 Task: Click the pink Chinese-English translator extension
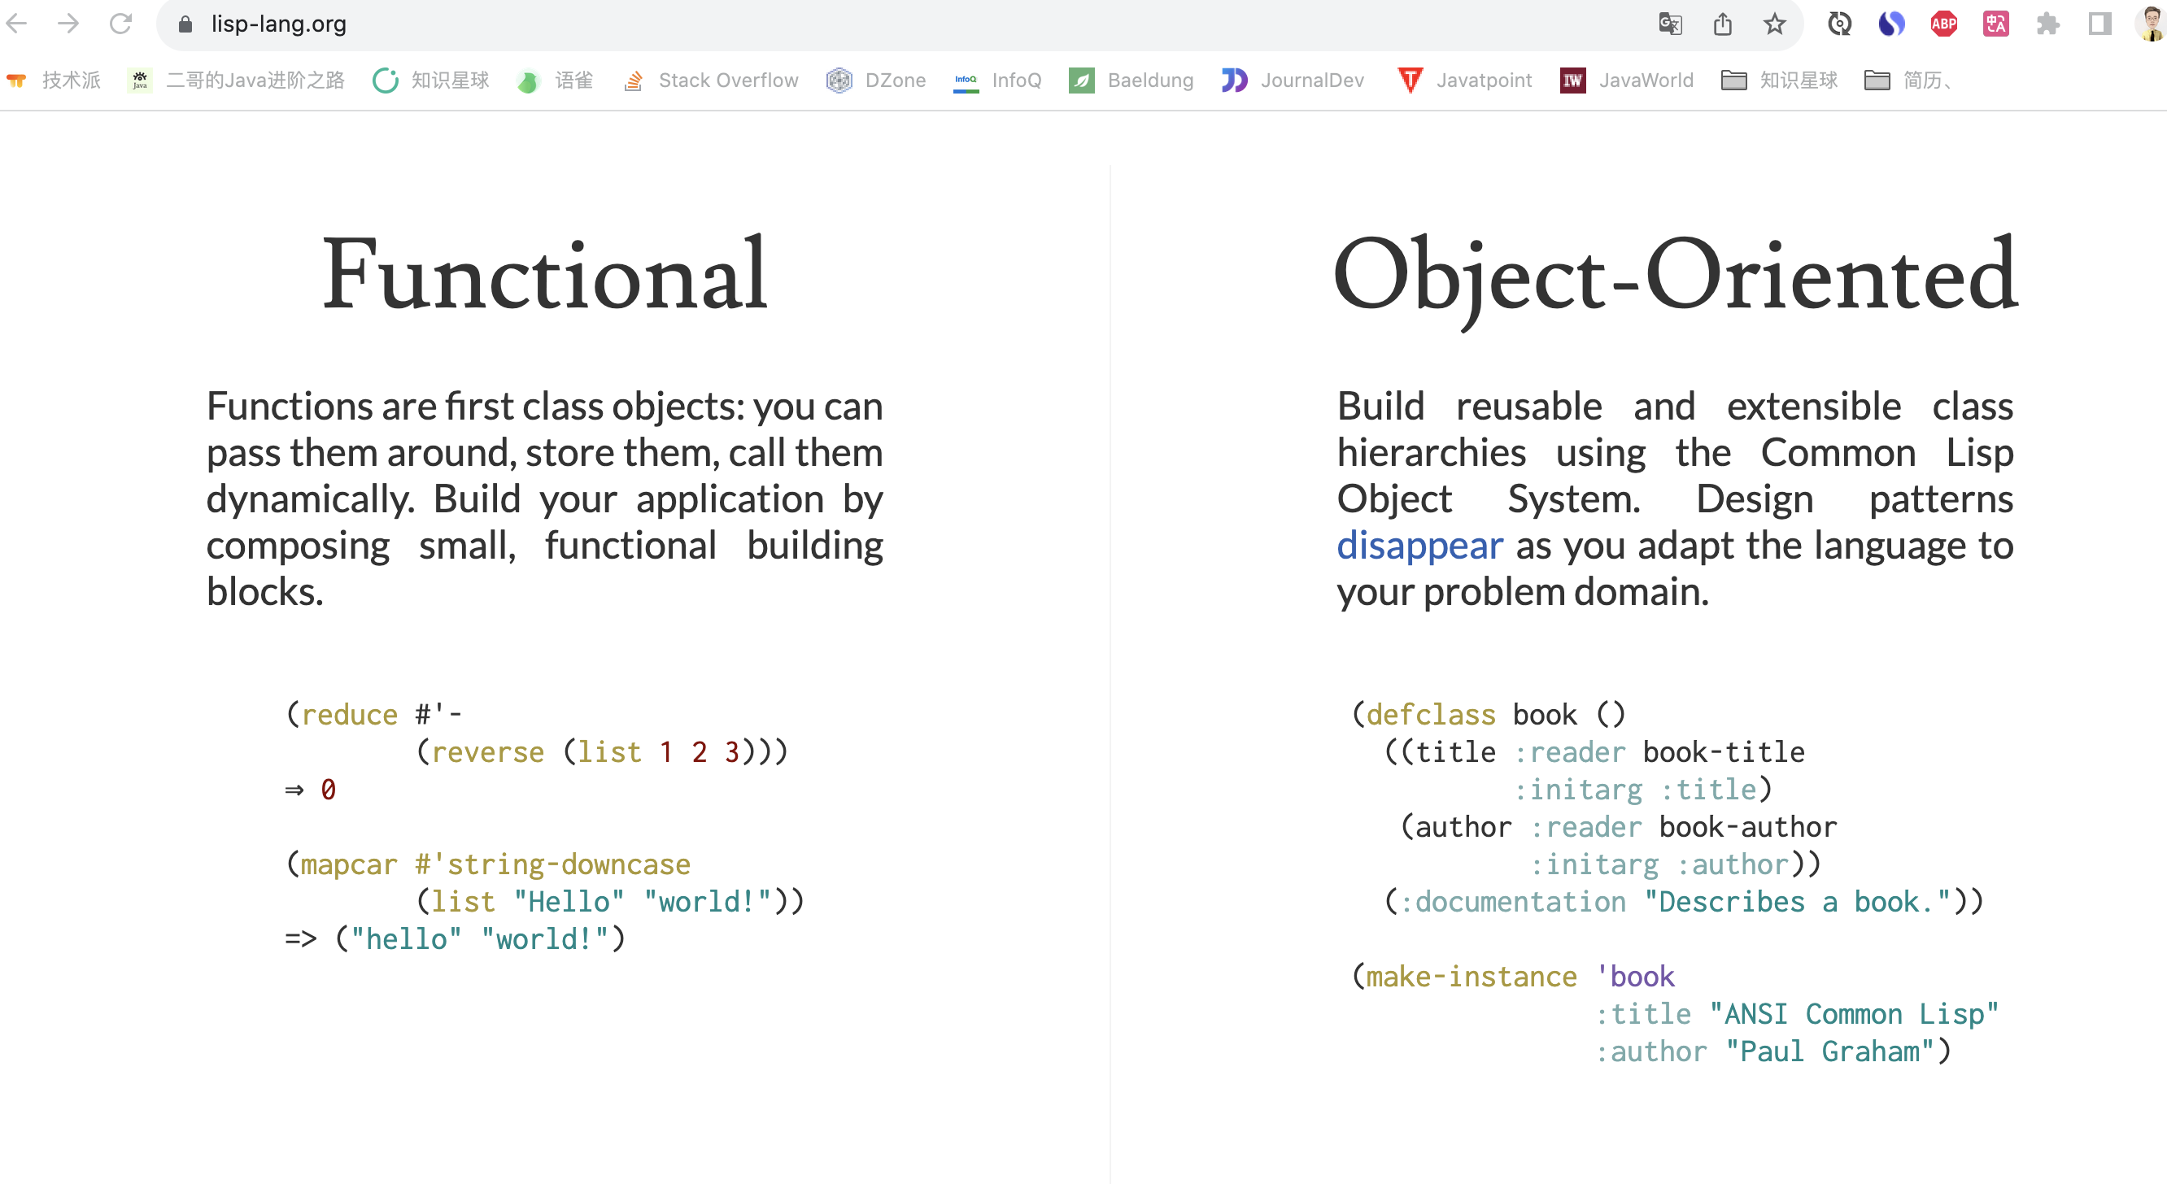click(x=1995, y=24)
